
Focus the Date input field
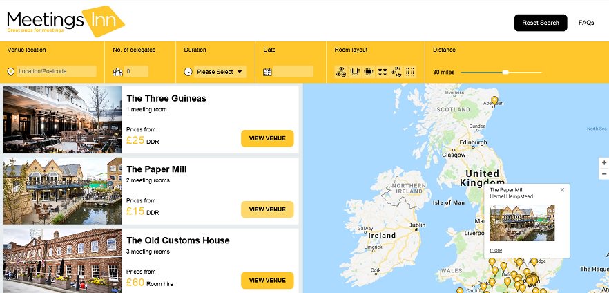tap(293, 71)
